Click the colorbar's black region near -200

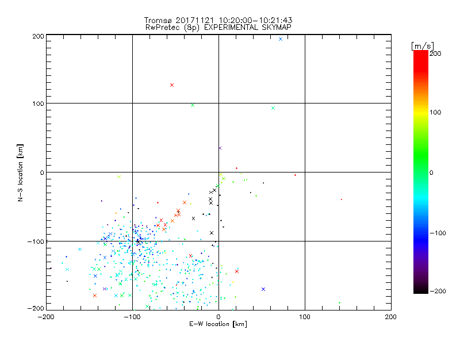421,290
